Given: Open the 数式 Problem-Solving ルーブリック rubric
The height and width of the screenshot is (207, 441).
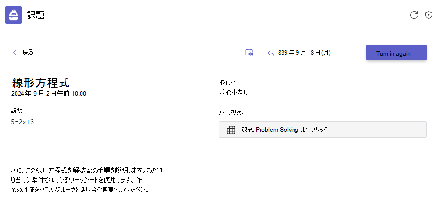Looking at the screenshot, I should coord(323,129).
